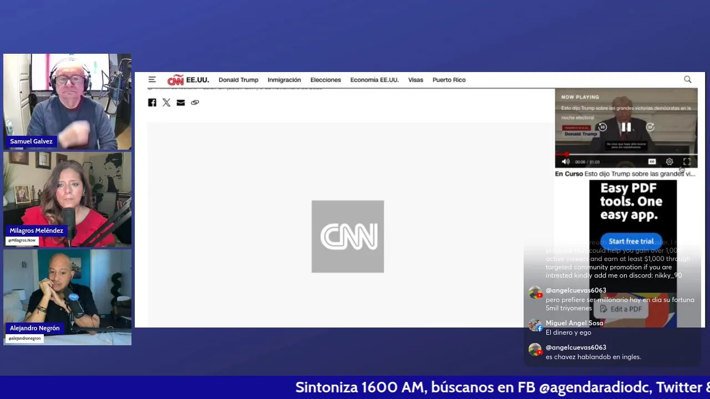Open the CNN search magnifier

pos(687,80)
